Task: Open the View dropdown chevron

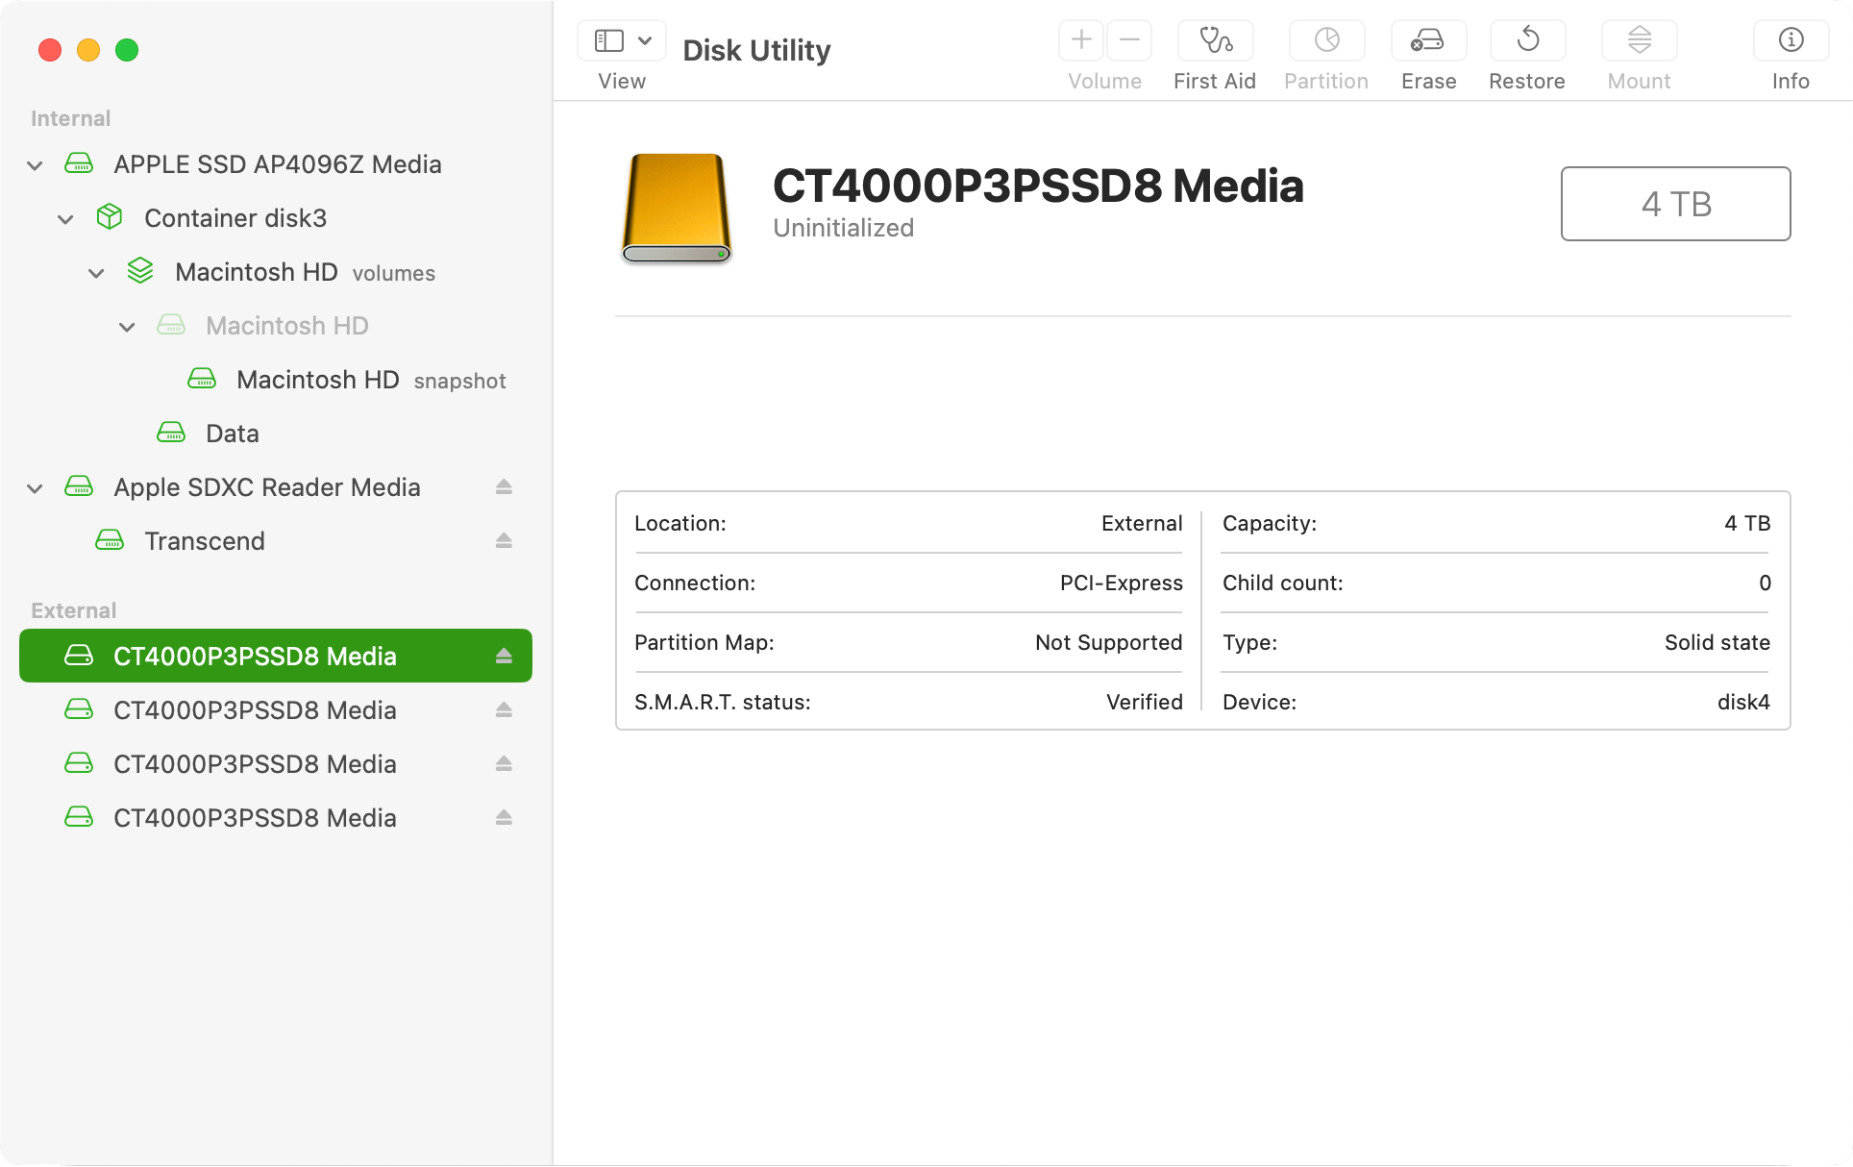Action: tap(645, 40)
